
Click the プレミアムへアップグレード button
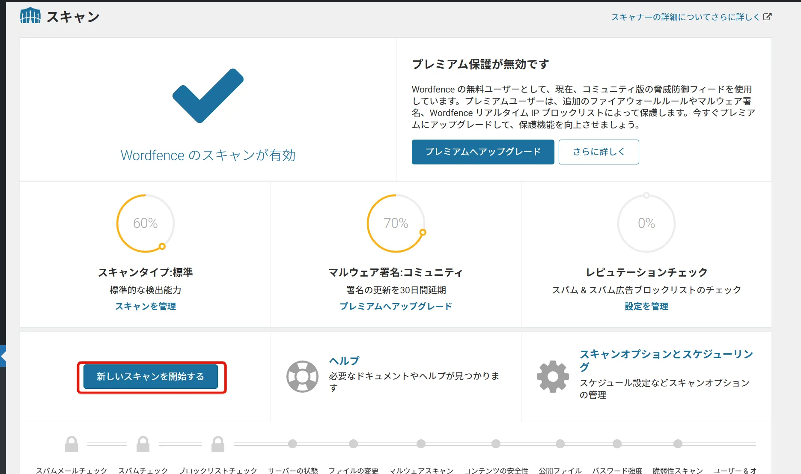click(482, 152)
